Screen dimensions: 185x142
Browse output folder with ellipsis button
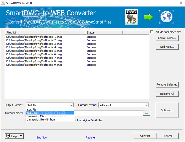pyautogui.click(x=146, y=113)
